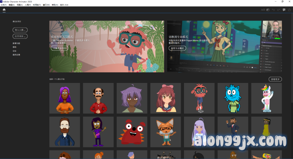
Task: Switch to the 入门 starter workspace
Action: pyautogui.click(x=263, y=10)
